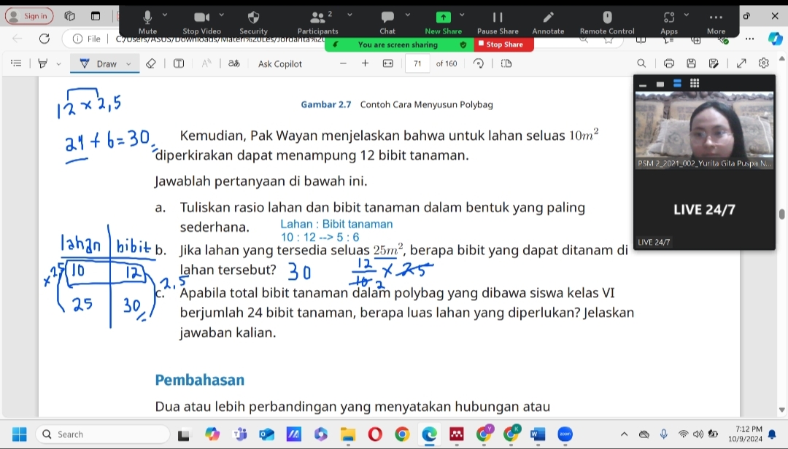Select the Add text tool
This screenshot has width=788, height=449.
179,63
